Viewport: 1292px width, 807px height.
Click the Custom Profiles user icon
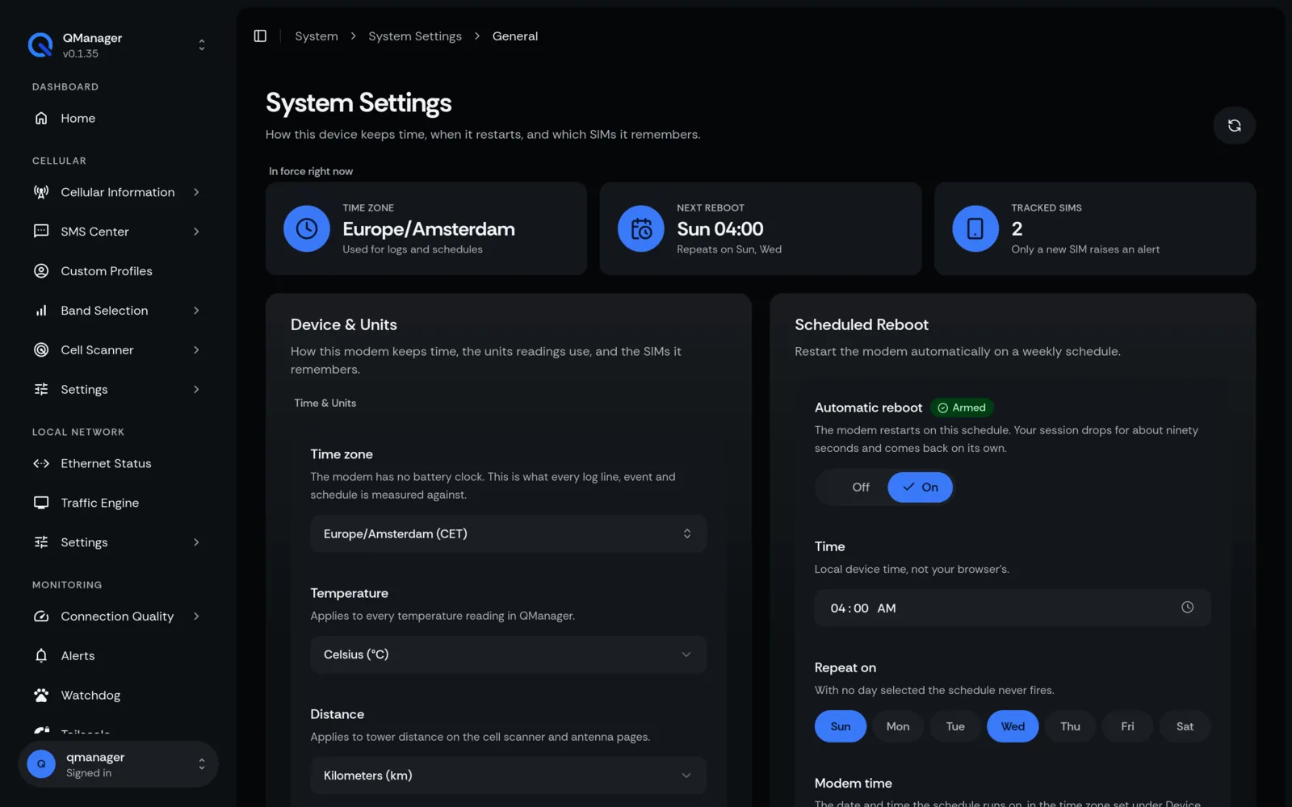click(x=41, y=271)
